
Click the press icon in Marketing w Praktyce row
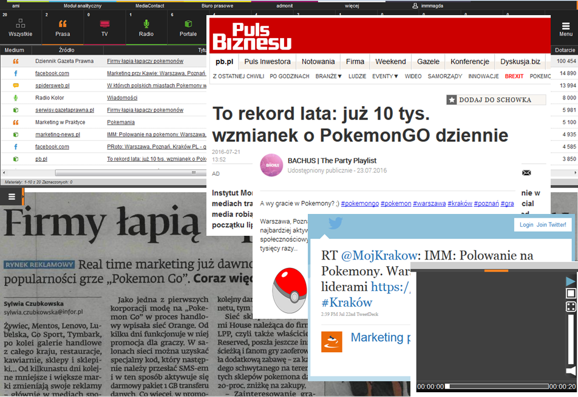tap(16, 122)
